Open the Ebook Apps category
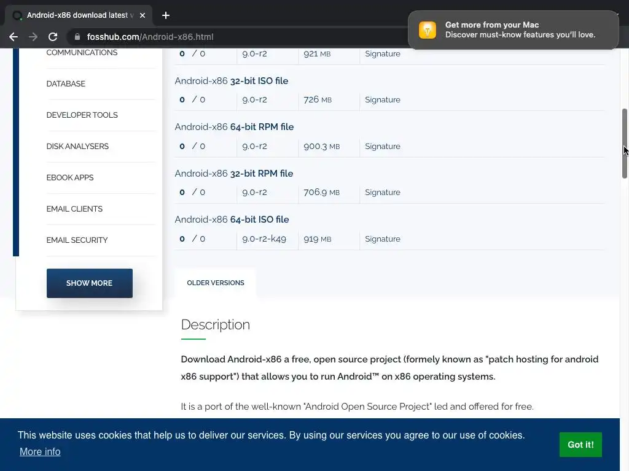Viewport: 629px width, 471px height. [x=70, y=177]
